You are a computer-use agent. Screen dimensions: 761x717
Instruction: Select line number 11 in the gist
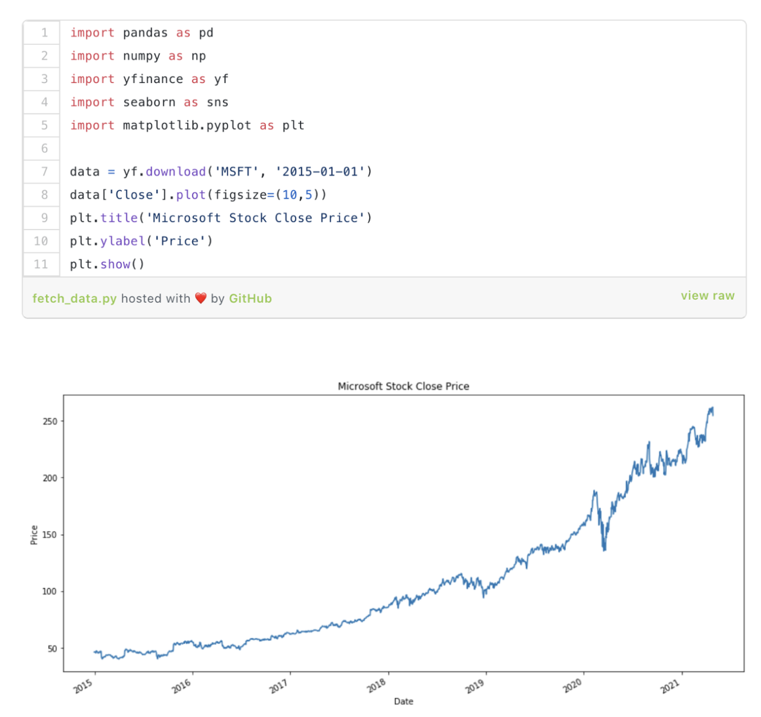pyautogui.click(x=42, y=264)
